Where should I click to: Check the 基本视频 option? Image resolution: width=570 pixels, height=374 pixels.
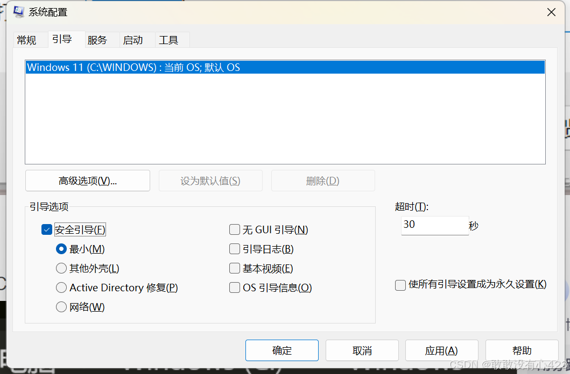click(235, 268)
